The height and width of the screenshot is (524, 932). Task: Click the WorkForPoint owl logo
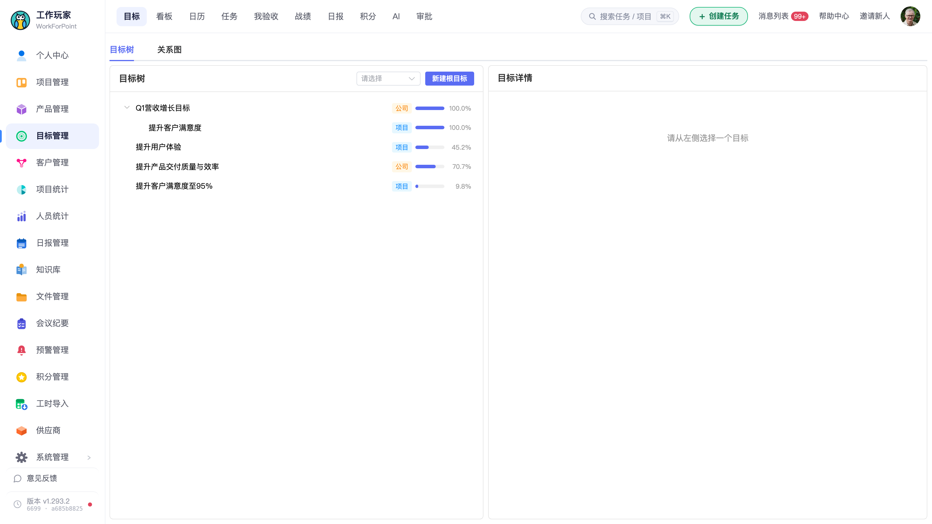click(20, 20)
